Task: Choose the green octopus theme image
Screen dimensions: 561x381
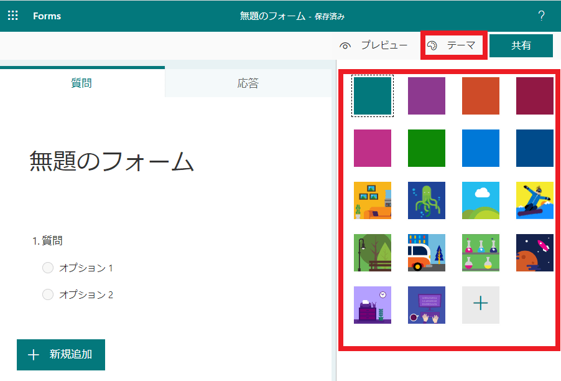Action: click(427, 200)
